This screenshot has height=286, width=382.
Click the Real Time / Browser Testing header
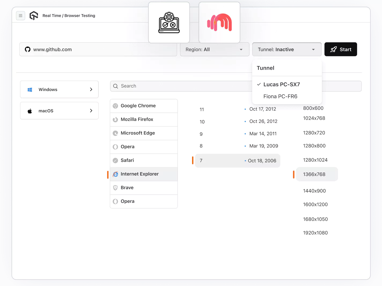pyautogui.click(x=69, y=16)
